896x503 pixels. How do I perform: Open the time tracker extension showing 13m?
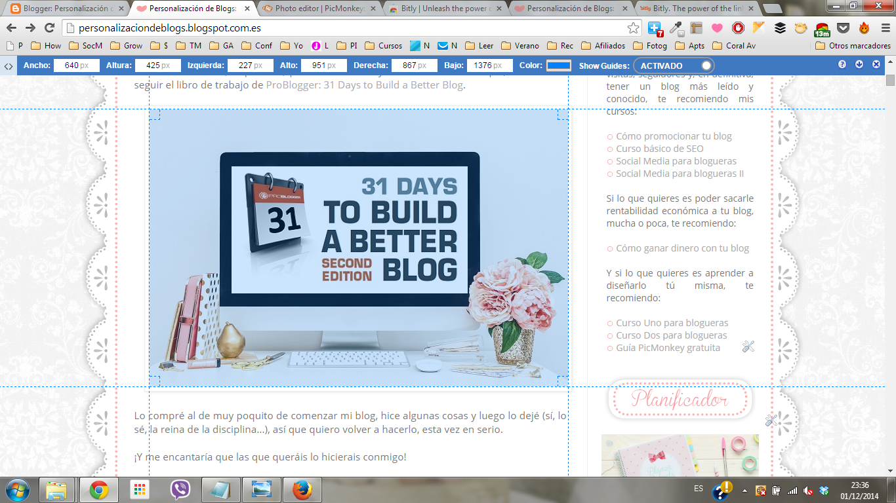822,29
